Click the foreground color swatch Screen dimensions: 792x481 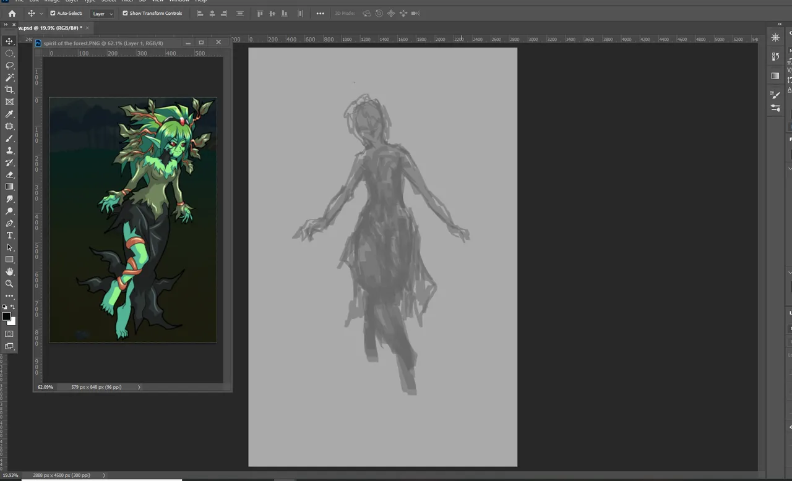(x=6, y=317)
